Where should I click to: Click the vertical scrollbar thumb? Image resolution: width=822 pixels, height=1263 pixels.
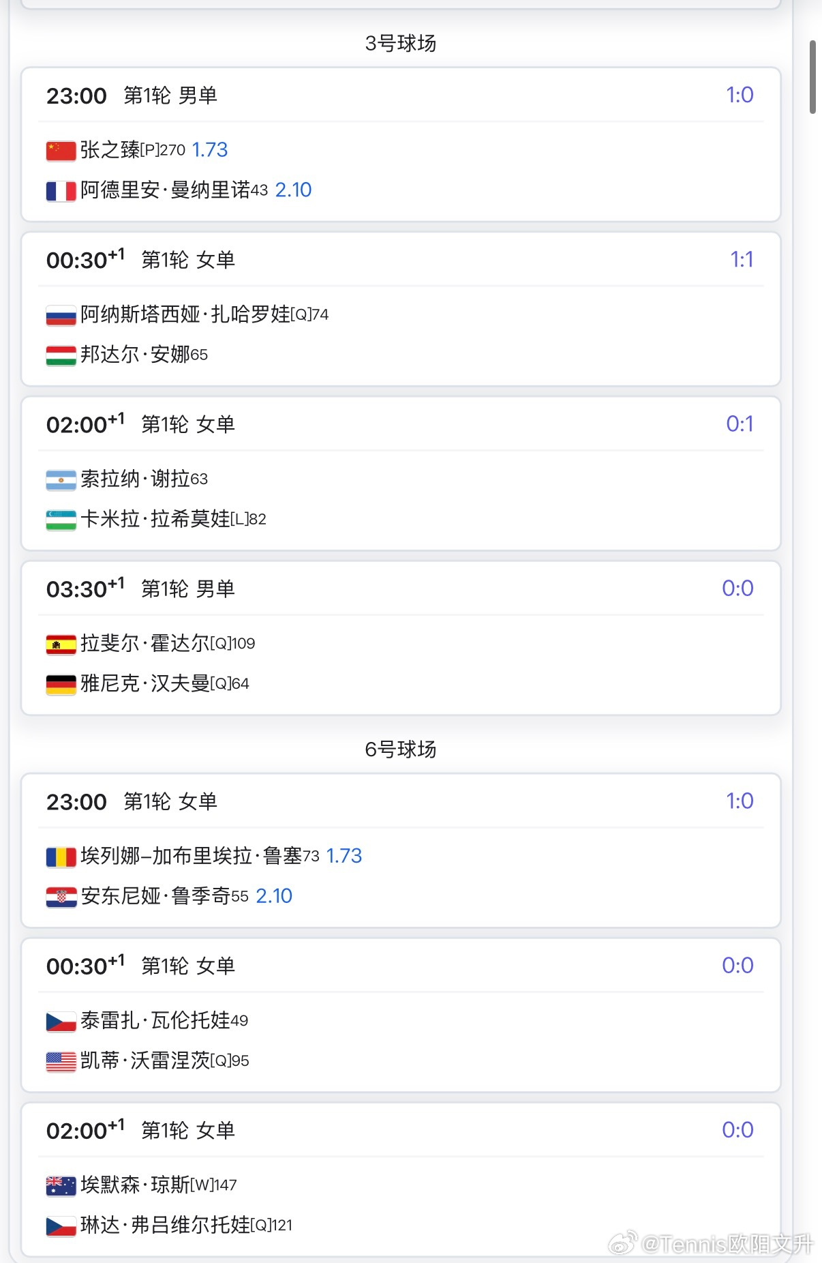[x=812, y=76]
